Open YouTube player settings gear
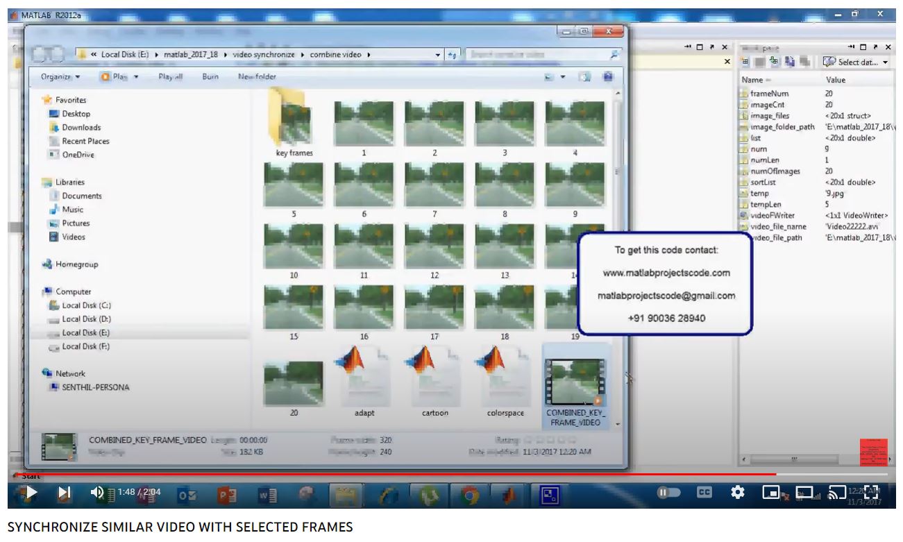Viewport: 903px width, 542px height. (738, 493)
